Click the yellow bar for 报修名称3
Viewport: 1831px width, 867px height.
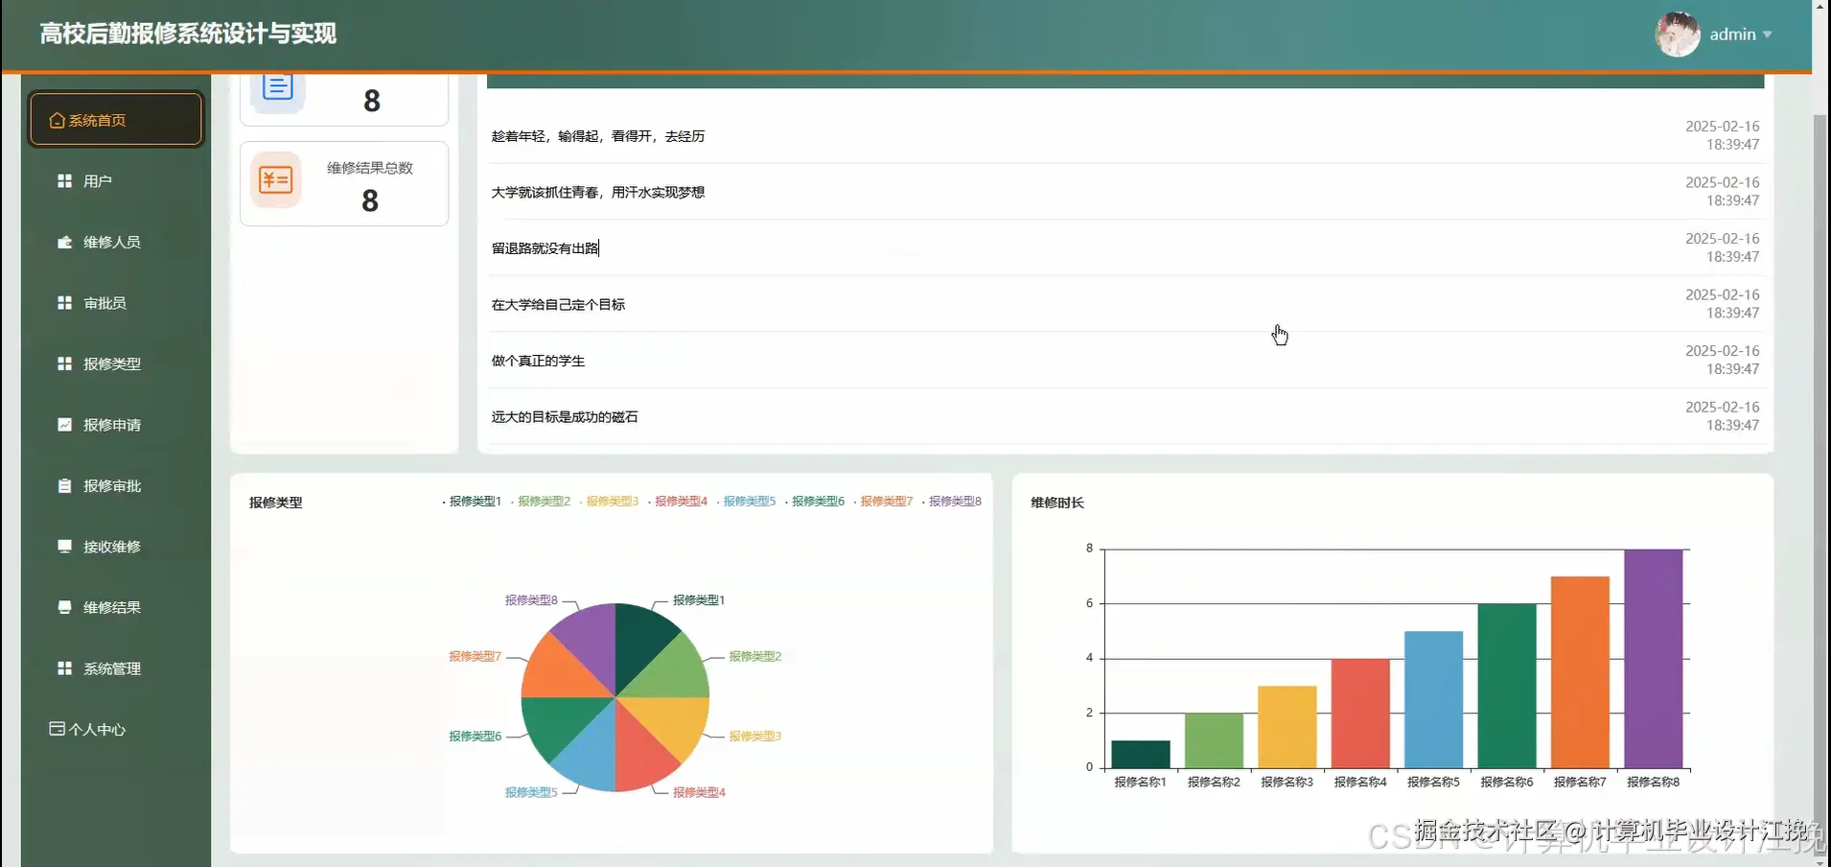(1287, 727)
